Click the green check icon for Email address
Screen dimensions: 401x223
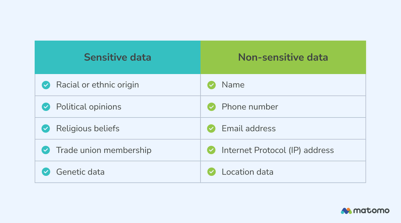(211, 129)
